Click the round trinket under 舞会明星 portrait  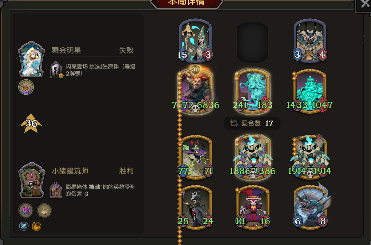tap(26, 87)
